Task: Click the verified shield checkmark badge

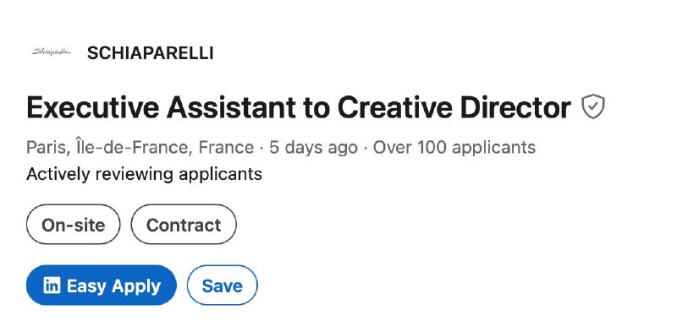Action: tap(593, 106)
